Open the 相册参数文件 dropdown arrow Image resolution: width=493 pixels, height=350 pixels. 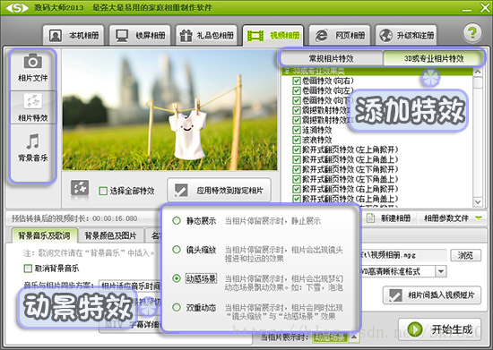pos(479,218)
